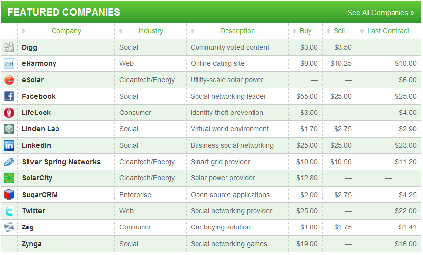Screen dimensions: 423x255
Task: Click the Facebook logo icon
Action: click(9, 96)
